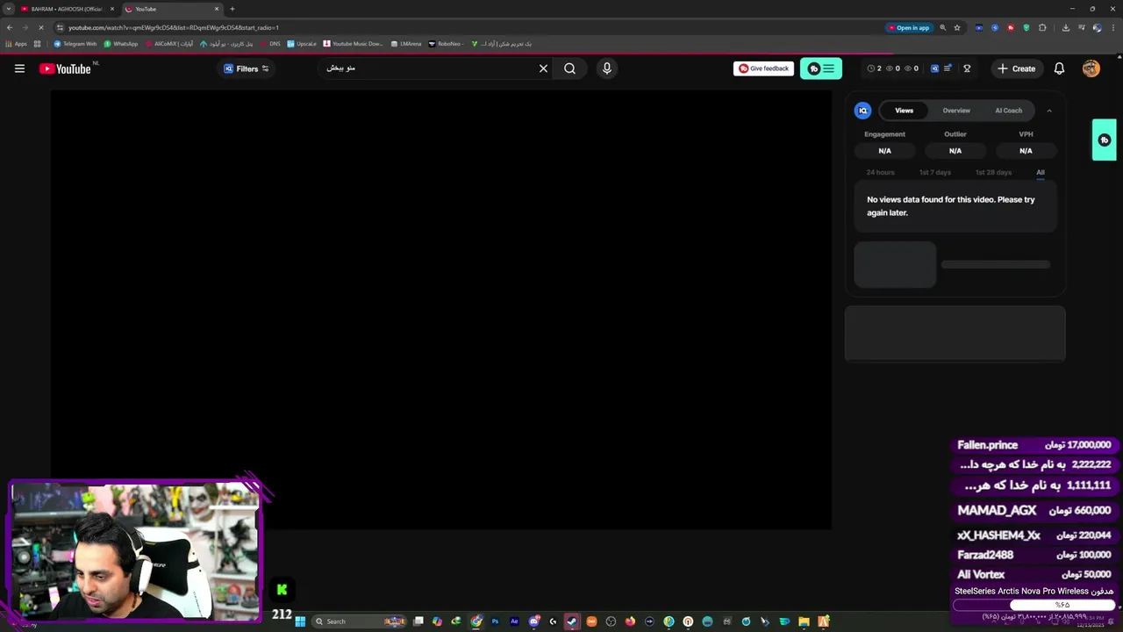Open the TubeBuddy menu button in header

[821, 68]
